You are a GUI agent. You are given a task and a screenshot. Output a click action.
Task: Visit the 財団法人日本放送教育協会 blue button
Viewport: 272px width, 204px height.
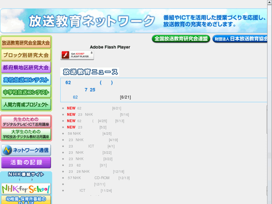240,39
